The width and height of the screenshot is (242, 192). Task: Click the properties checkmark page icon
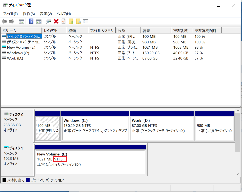pos(63,22)
